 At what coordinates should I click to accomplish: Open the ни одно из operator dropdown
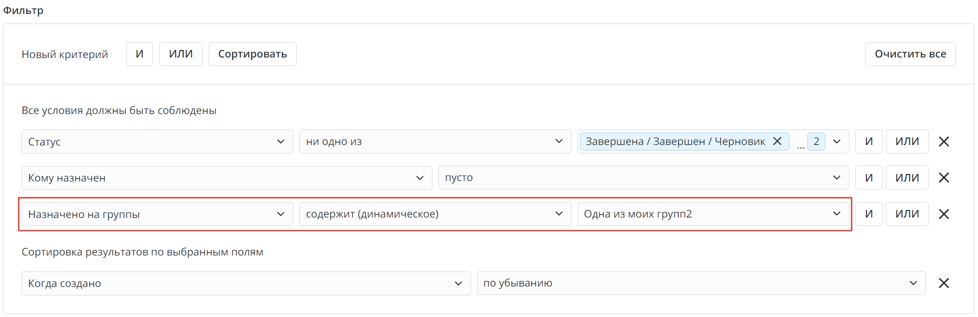coord(434,142)
